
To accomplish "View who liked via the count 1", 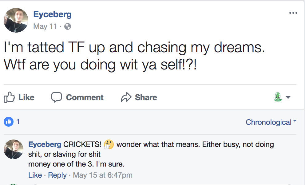I will coord(18,122).
